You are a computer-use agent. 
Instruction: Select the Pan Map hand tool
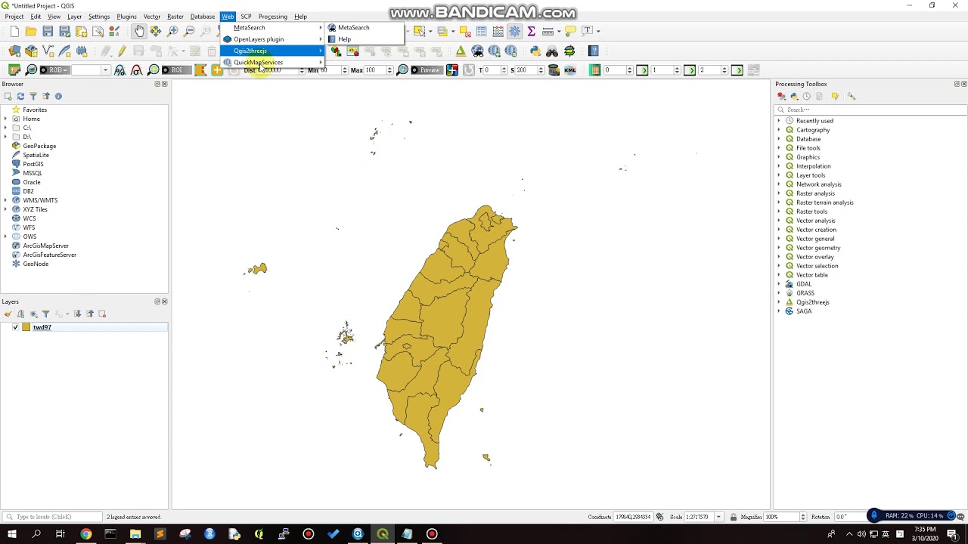click(x=139, y=31)
